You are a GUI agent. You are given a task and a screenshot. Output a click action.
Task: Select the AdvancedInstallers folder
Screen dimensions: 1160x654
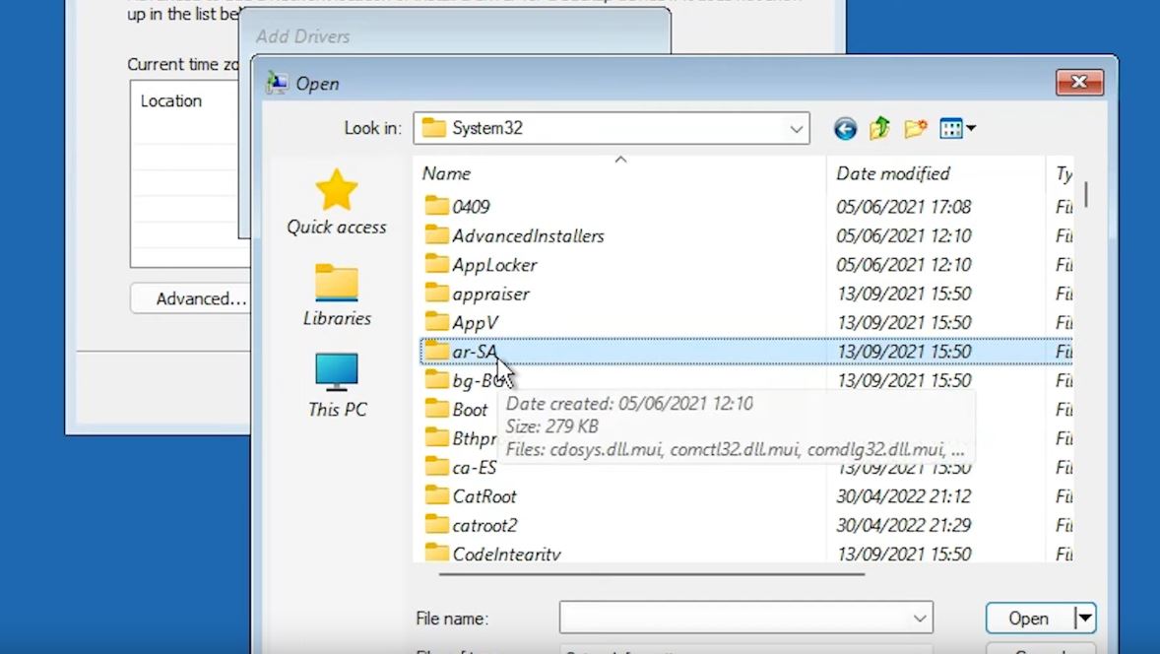[514, 235]
